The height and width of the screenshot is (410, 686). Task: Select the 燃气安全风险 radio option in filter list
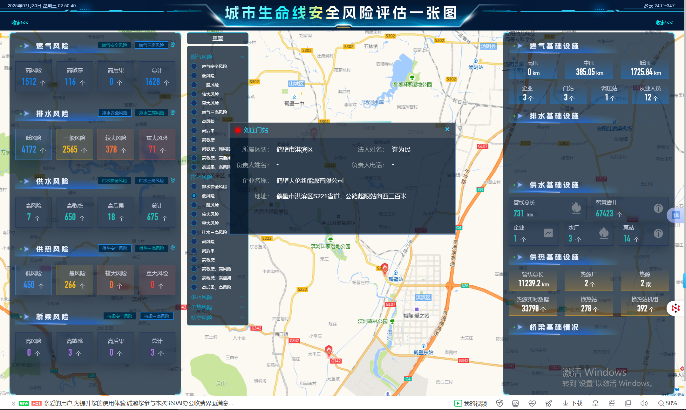[x=194, y=66]
